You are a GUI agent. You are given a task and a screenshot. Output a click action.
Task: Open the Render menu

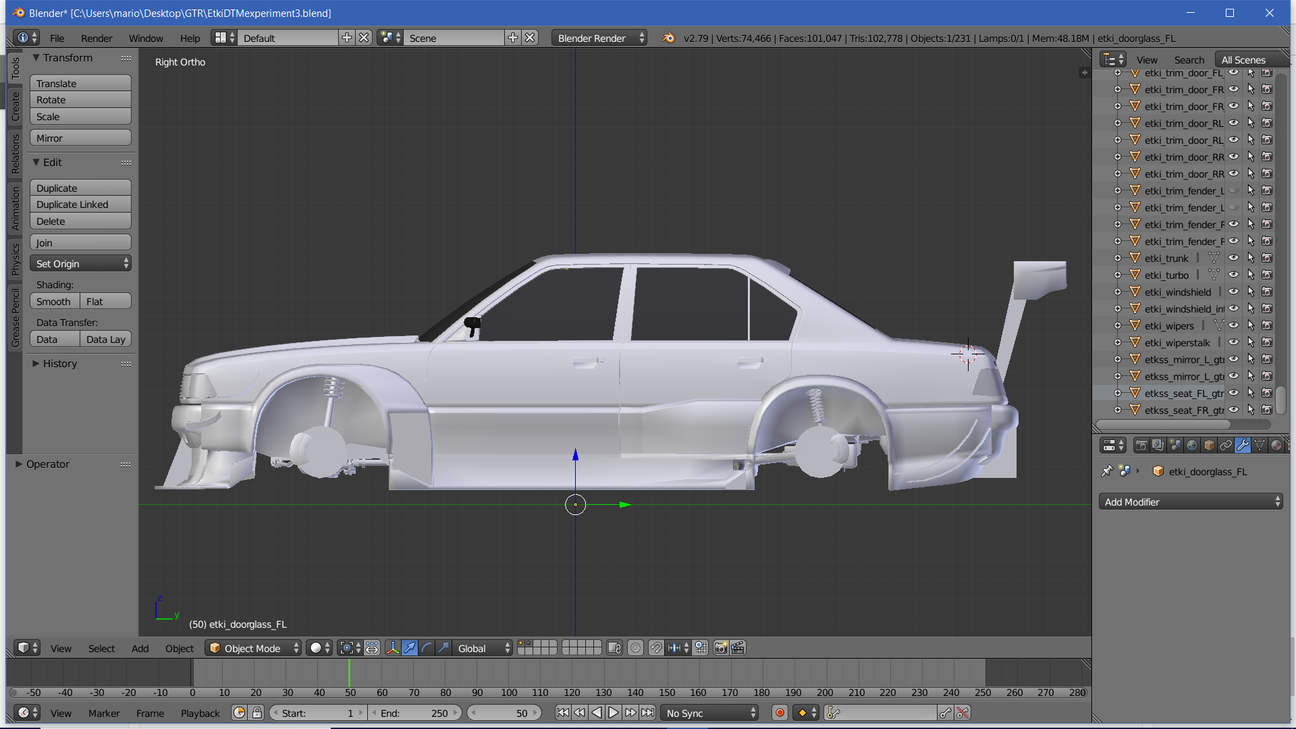97,38
